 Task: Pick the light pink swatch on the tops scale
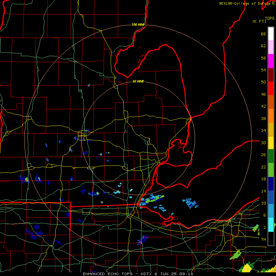271,47
